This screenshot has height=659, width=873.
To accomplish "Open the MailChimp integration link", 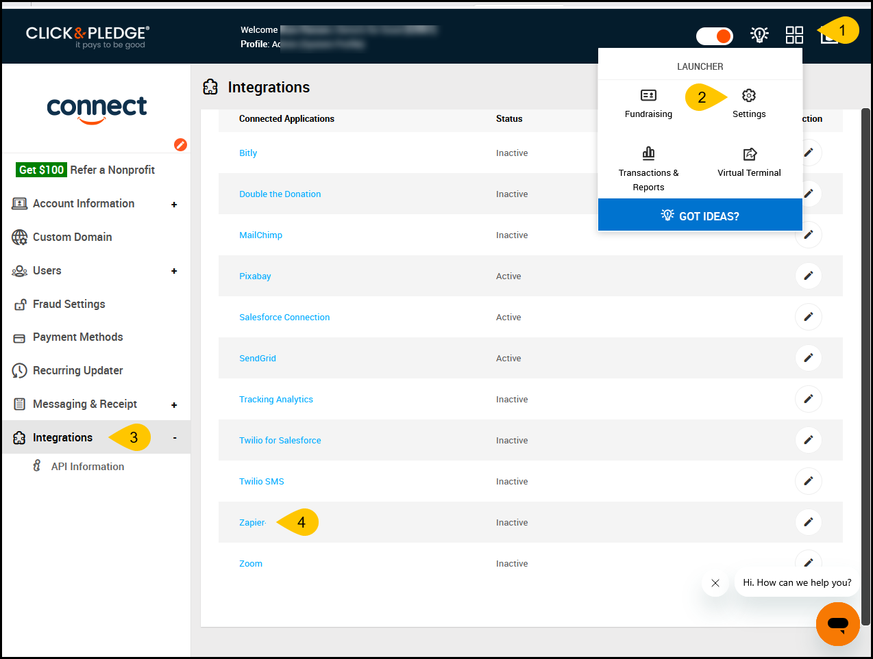I will tap(260, 235).
